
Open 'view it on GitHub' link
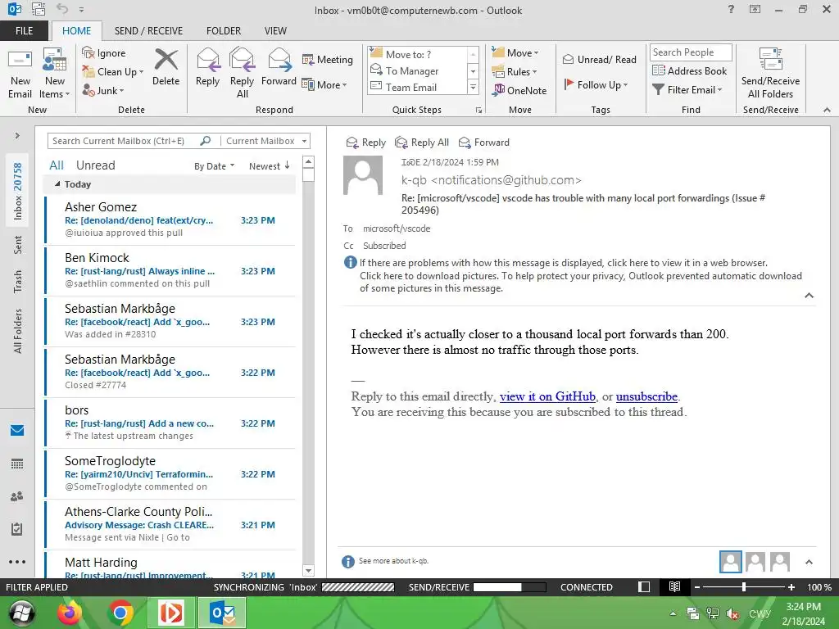[547, 396]
